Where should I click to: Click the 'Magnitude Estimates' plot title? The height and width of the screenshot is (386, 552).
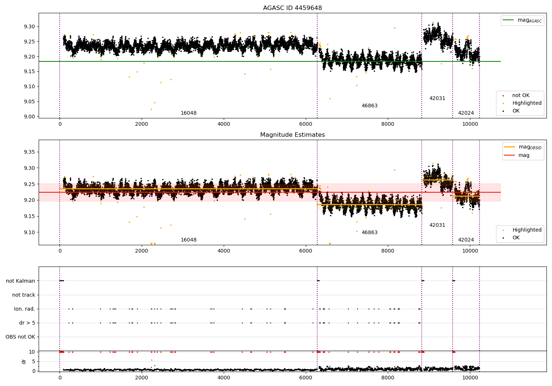[292, 135]
